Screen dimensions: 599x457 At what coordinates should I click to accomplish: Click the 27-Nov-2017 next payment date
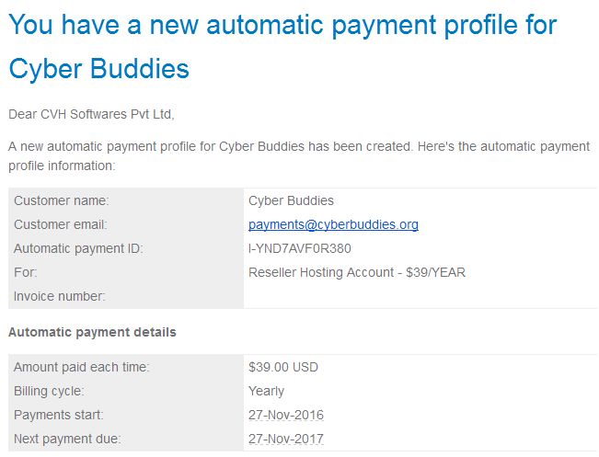tap(286, 439)
